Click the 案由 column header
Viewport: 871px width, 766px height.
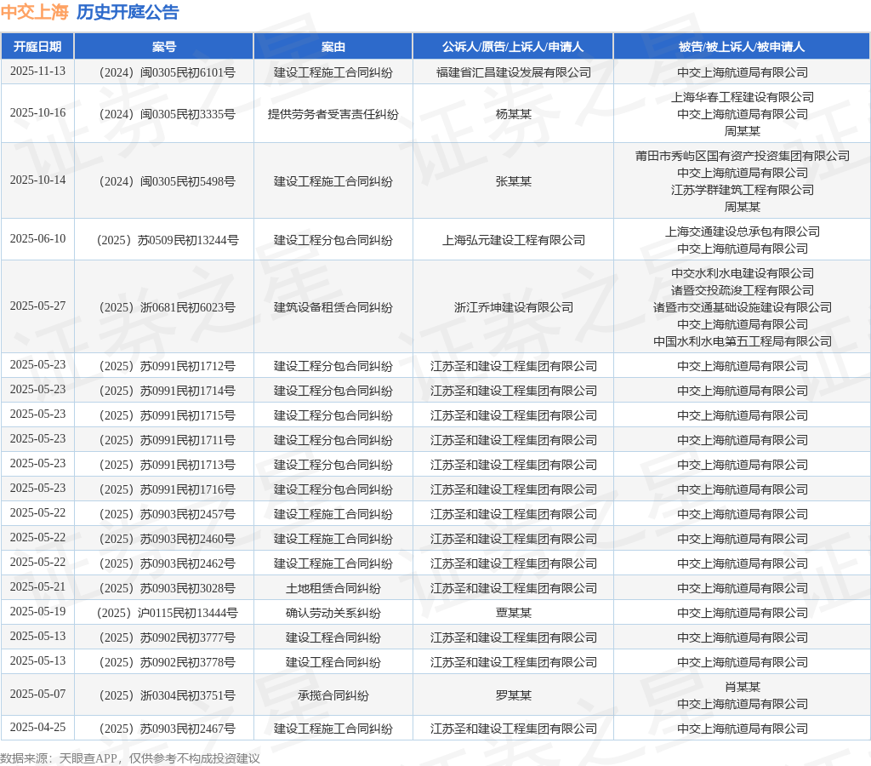click(x=333, y=47)
